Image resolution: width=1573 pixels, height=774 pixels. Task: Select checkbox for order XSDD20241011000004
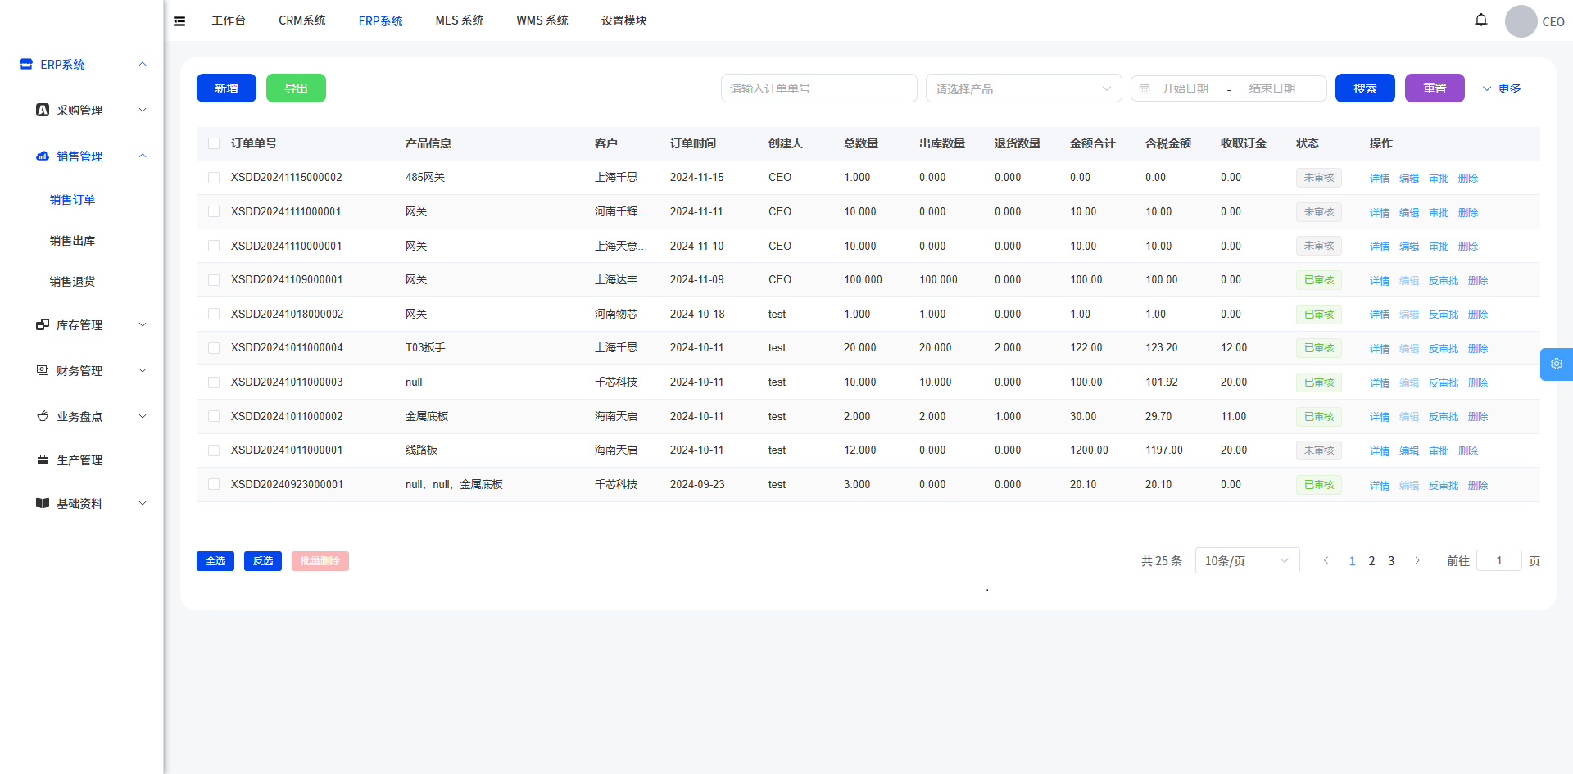214,348
